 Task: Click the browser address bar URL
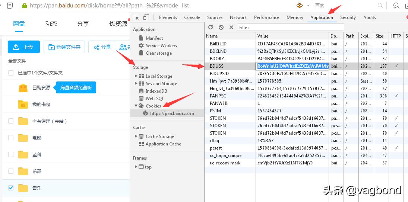click(109, 6)
